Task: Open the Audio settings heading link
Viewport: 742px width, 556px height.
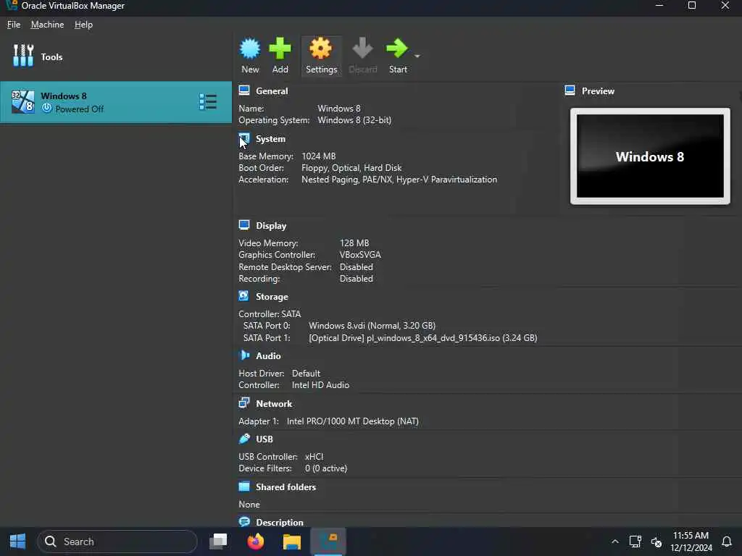Action: click(268, 355)
